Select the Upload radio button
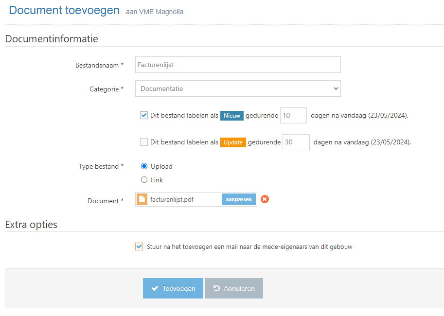Screen dimensions: 444x316 [144, 166]
